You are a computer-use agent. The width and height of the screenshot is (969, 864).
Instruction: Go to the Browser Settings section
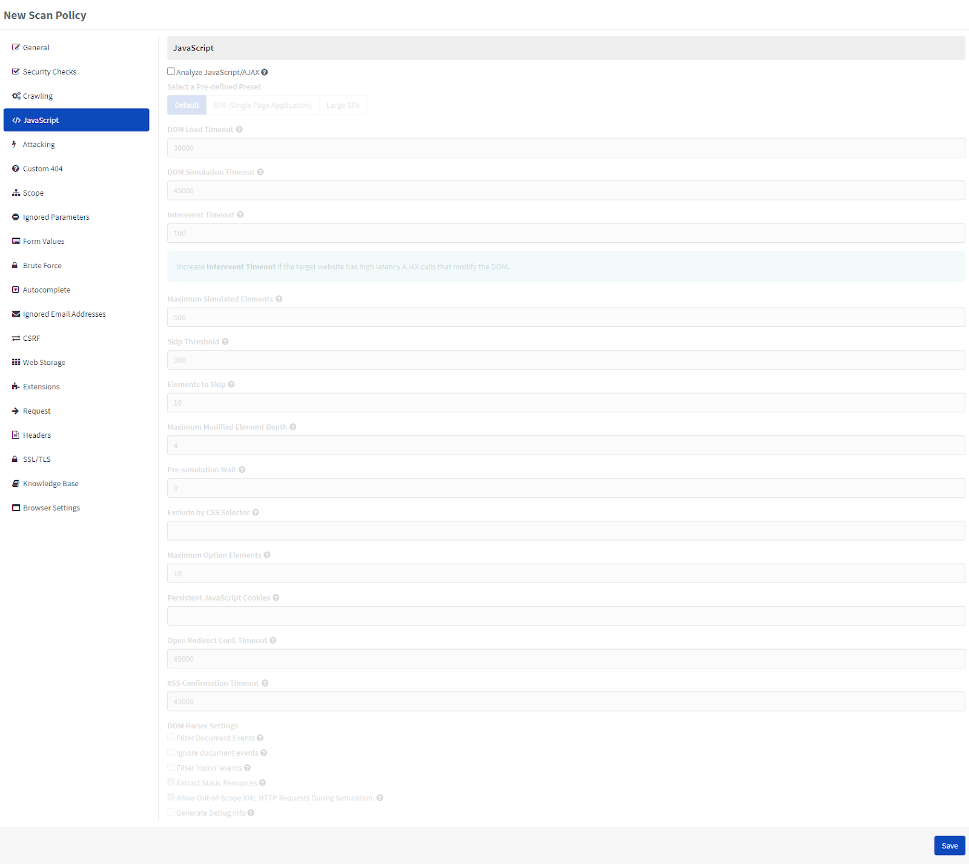tap(76, 507)
